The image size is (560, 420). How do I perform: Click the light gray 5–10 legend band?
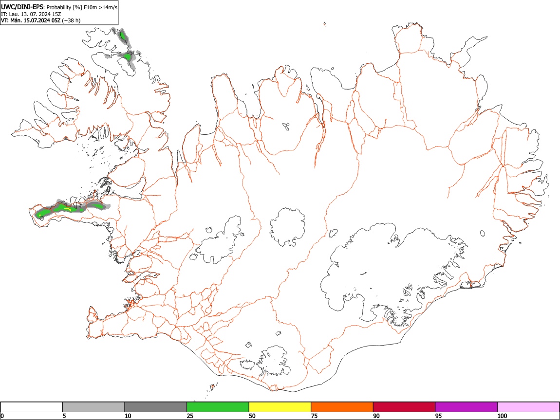click(93, 407)
